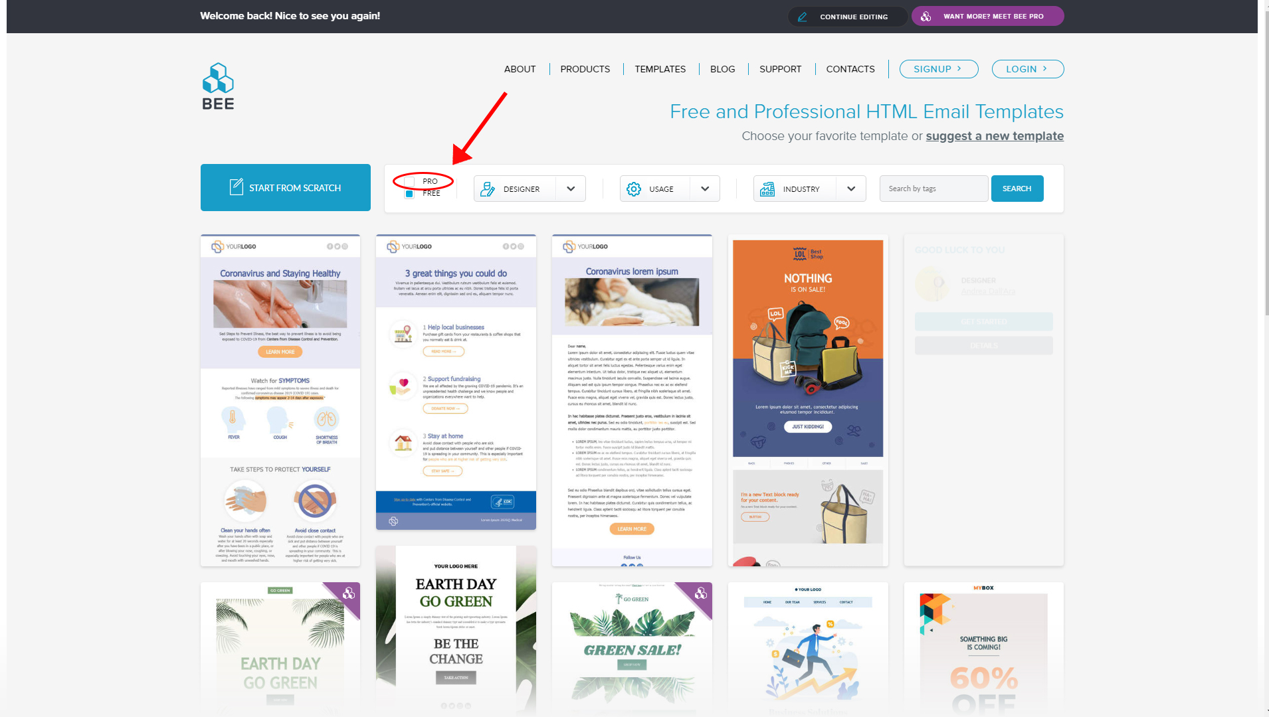Click the edit icon on Start From Scratch
Viewport: 1269px width, 717px height.
[236, 187]
